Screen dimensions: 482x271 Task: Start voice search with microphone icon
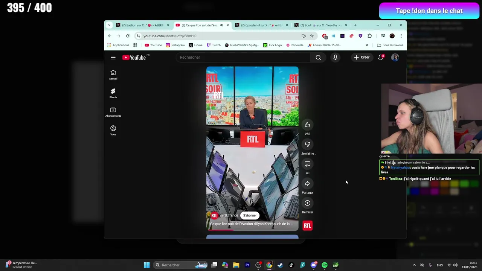pos(335,57)
